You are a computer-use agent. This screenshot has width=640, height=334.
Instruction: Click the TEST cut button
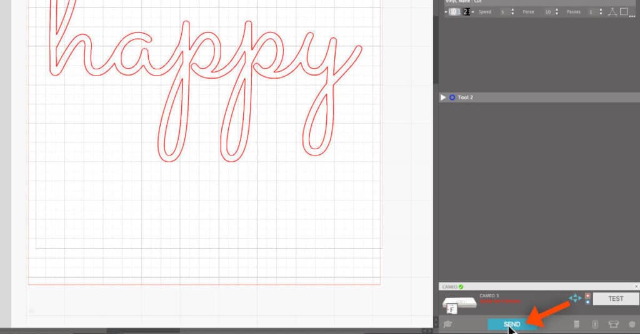pos(616,298)
